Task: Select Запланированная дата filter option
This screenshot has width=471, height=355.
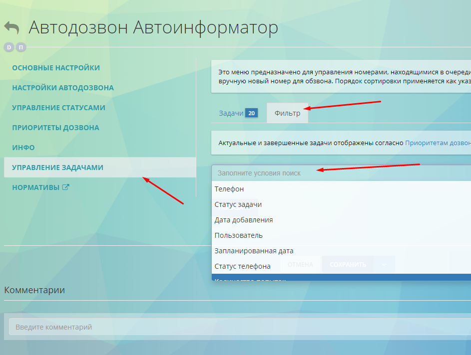Action: tap(254, 251)
